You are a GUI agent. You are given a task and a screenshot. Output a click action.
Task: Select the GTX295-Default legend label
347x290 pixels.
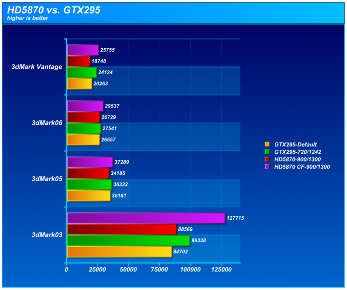tap(295, 145)
